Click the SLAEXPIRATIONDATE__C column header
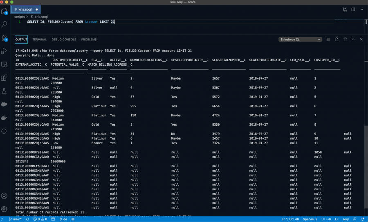This screenshot has height=222, width=368. point(268,60)
